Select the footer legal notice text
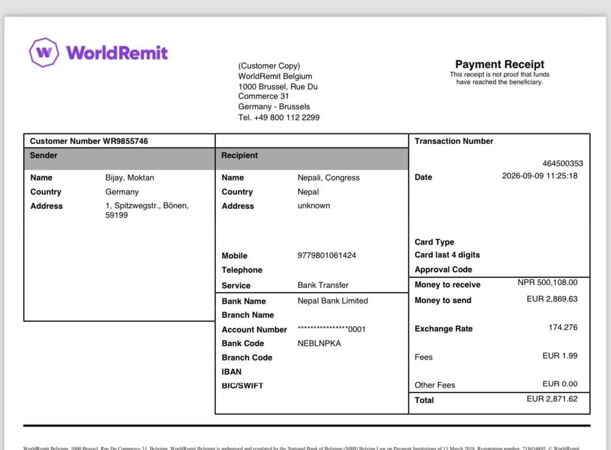 pos(301,448)
